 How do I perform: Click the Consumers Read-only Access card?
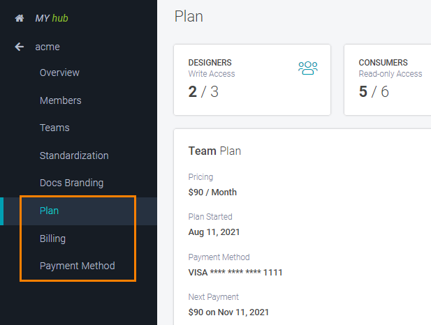pos(388,80)
